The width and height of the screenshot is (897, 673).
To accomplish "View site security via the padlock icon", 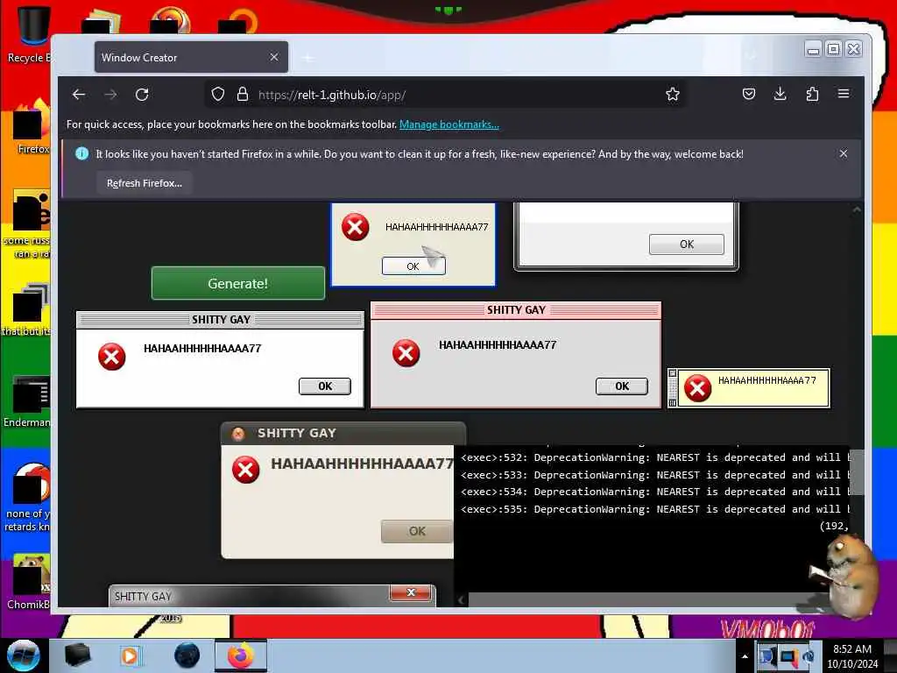I will pyautogui.click(x=243, y=95).
